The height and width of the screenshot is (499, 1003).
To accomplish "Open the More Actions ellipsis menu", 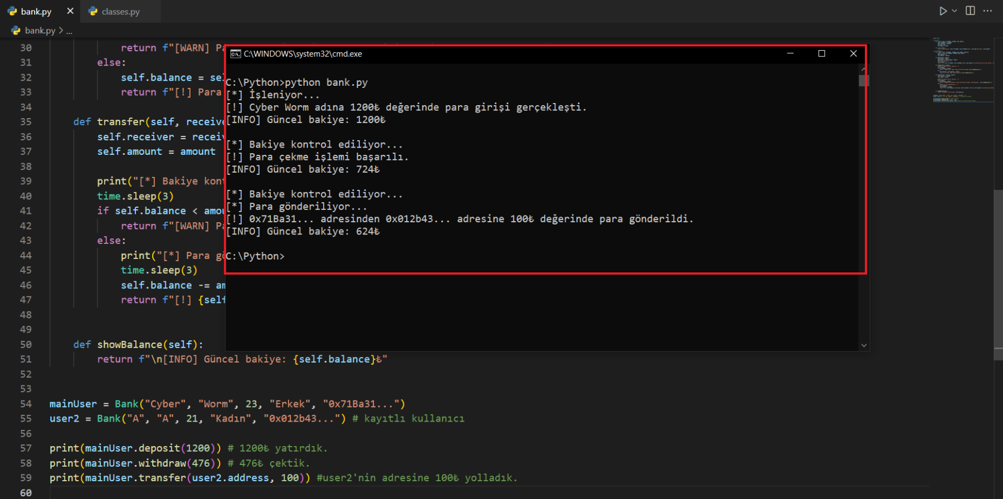I will click(x=988, y=11).
